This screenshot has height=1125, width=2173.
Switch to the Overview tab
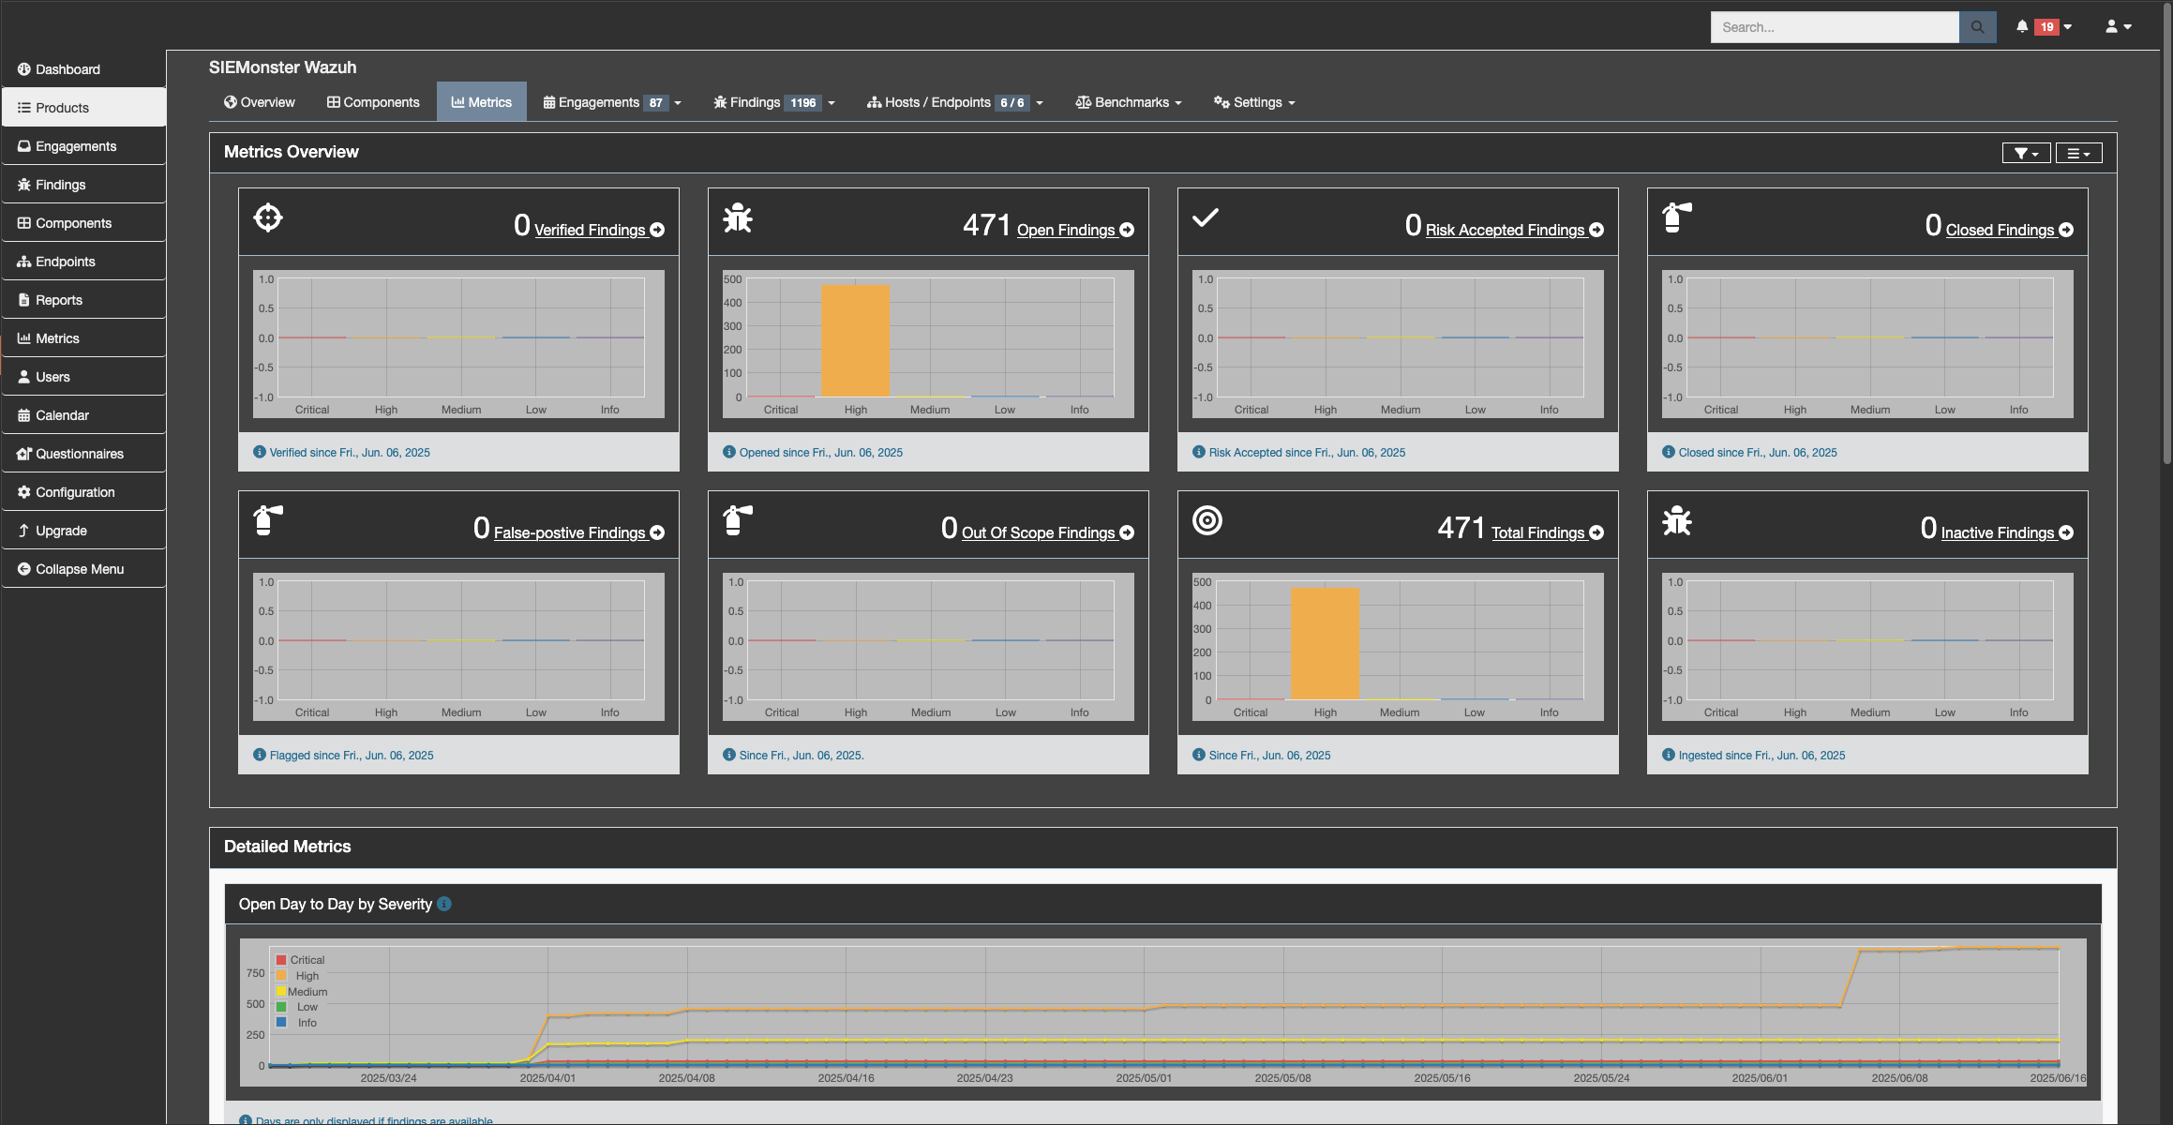coord(260,103)
